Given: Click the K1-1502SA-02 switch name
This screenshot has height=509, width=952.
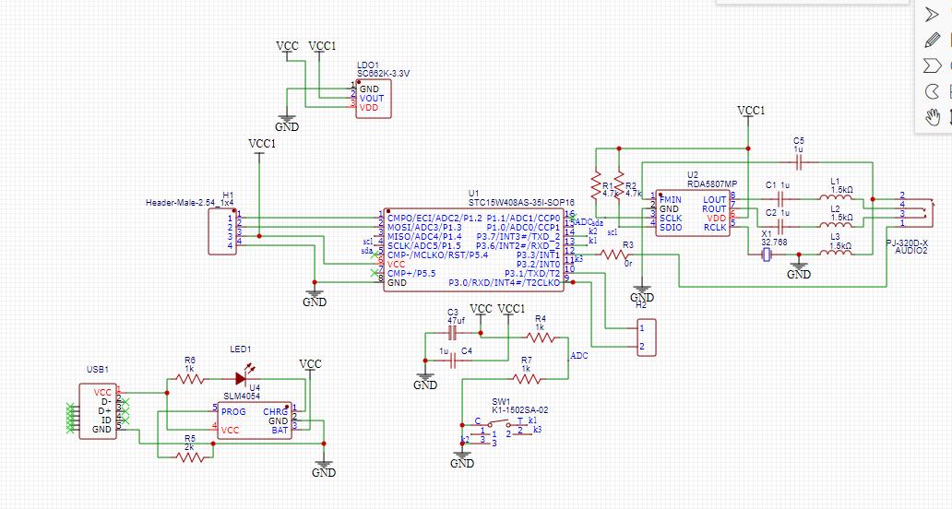Looking at the screenshot, I should [x=519, y=410].
